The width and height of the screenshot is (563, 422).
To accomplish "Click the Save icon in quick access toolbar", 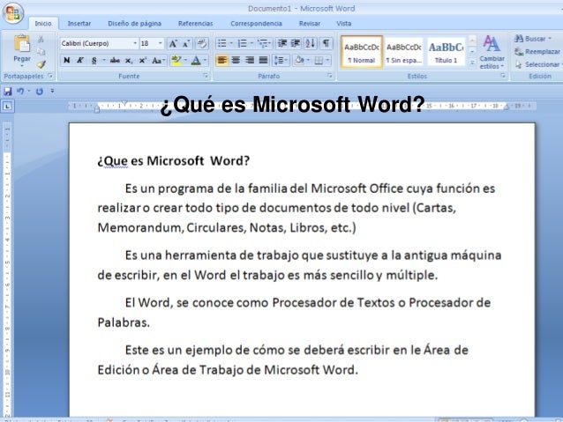I will 8,92.
